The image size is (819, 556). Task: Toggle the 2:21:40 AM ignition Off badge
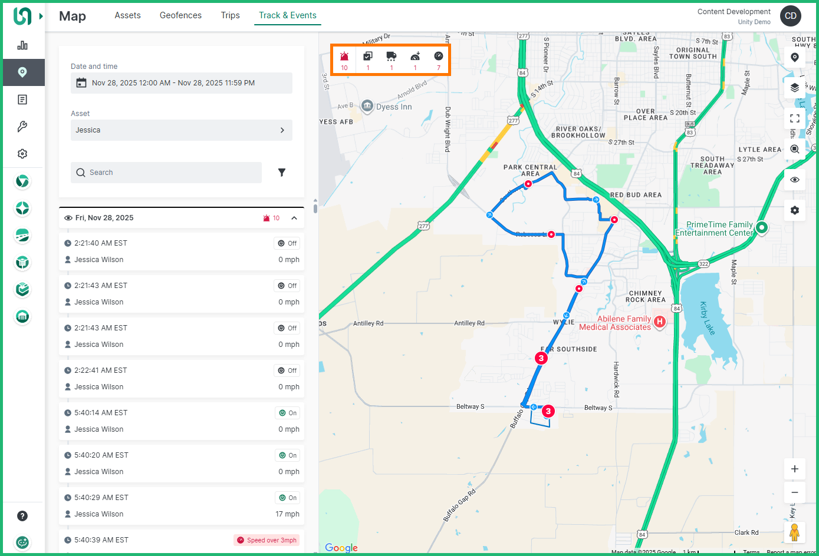click(287, 243)
